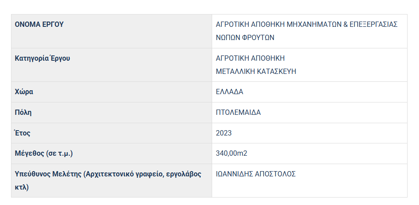Click the Υπεύθυνος Μελέτης label text
The width and height of the screenshot is (419, 205).
tap(48, 174)
